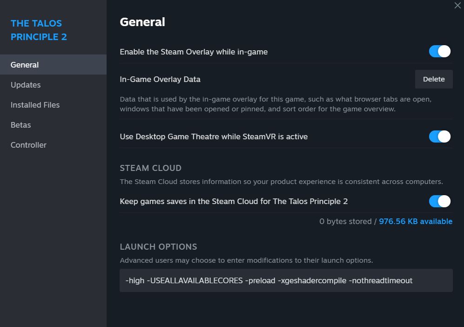Close the game properties dialog
The height and width of the screenshot is (327, 464).
point(457,6)
